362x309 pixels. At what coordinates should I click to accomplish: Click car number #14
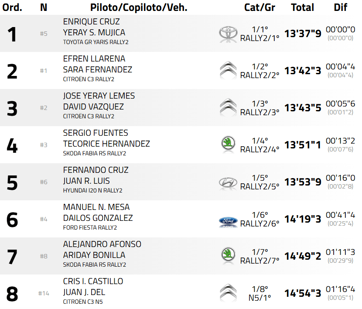click(x=44, y=293)
